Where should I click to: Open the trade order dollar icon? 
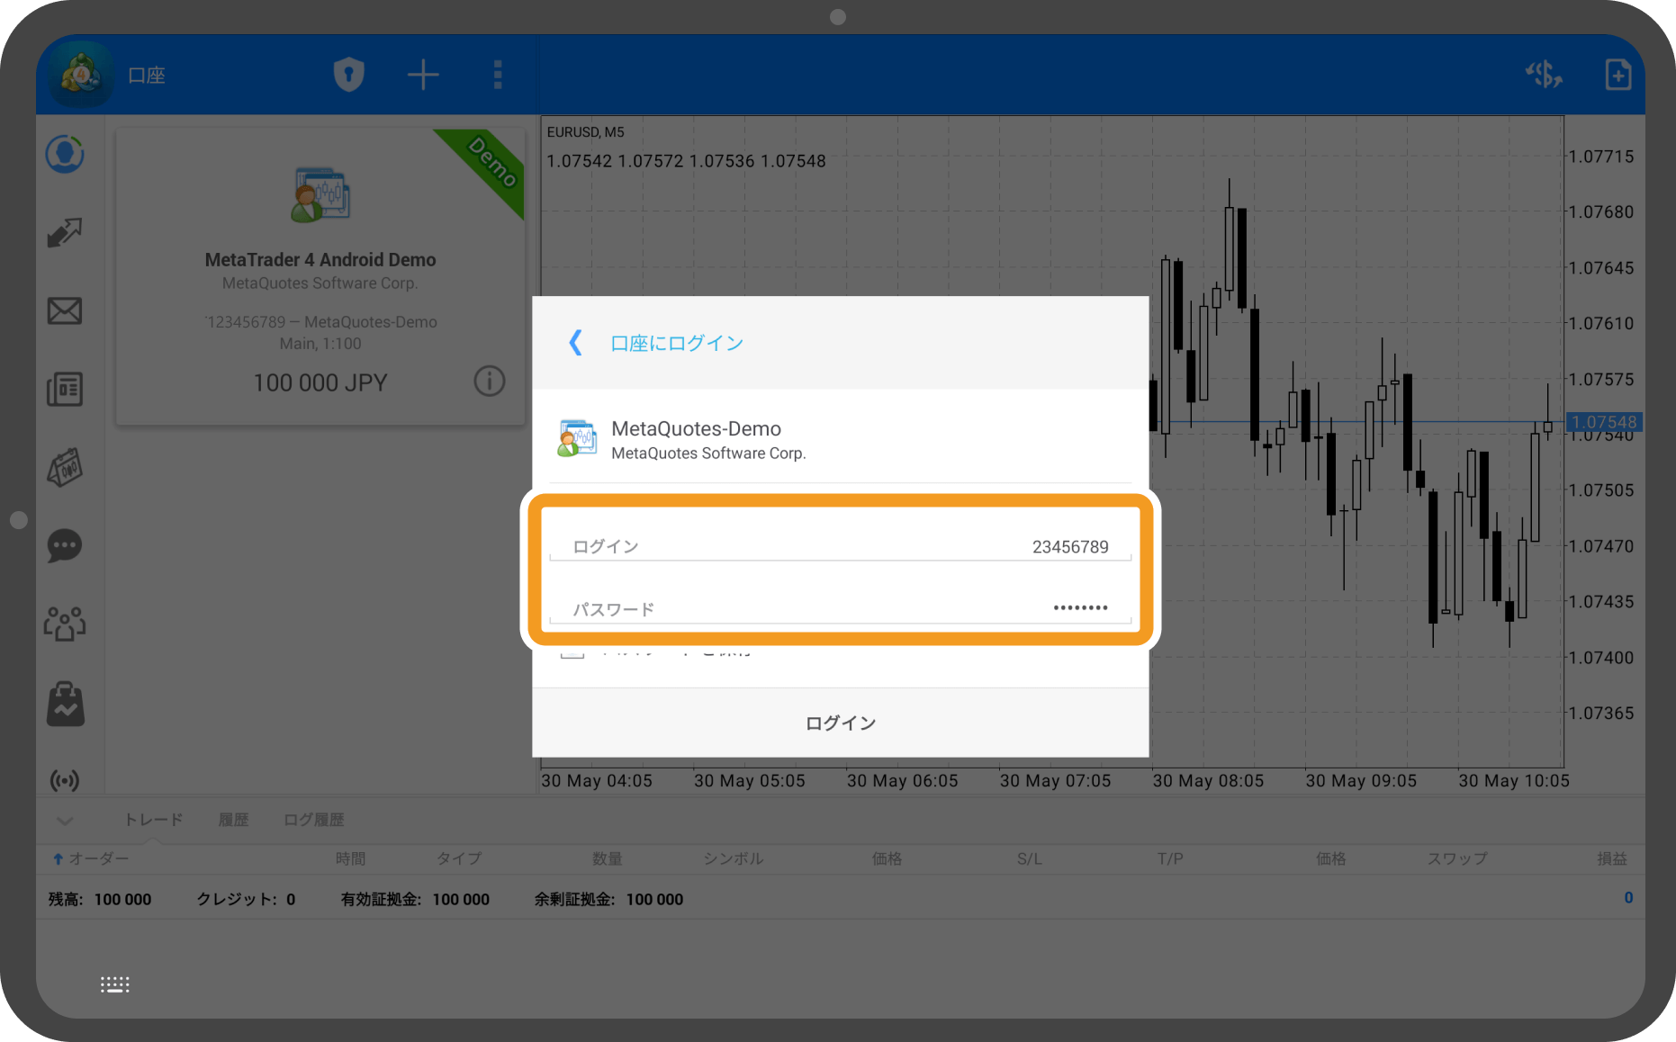tap(1544, 75)
